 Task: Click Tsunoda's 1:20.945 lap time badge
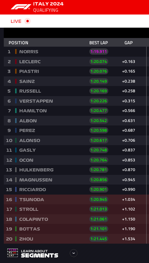pyautogui.click(x=99, y=199)
